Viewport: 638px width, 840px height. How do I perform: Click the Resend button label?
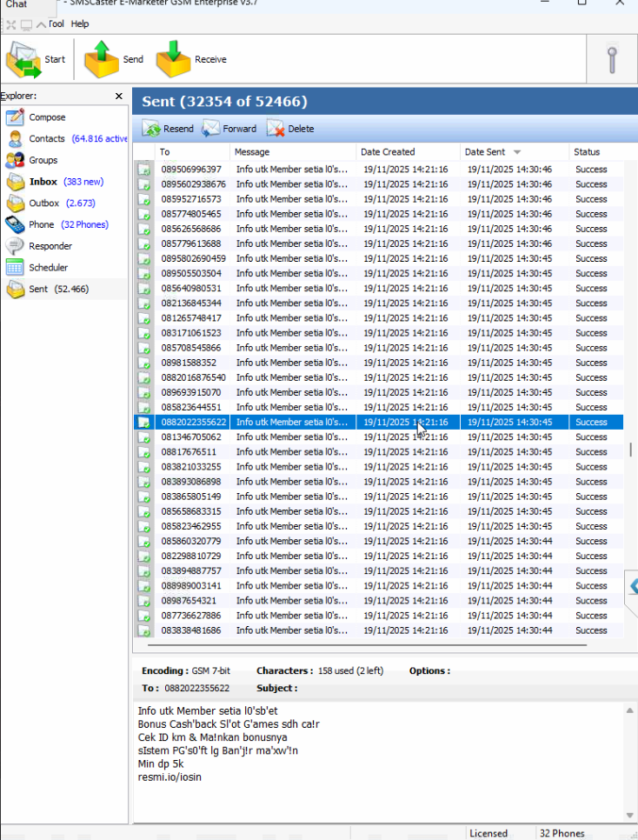point(178,129)
